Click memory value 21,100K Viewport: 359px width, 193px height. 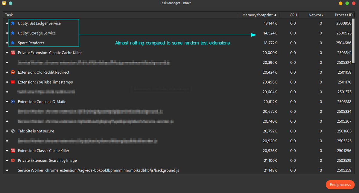270,160
